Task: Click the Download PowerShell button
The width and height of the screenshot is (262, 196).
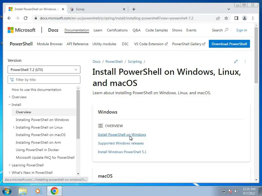Action: point(229,44)
